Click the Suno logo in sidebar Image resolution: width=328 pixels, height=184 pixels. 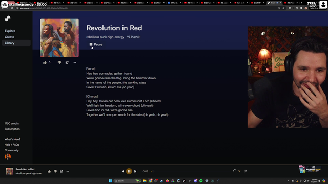coord(8,18)
